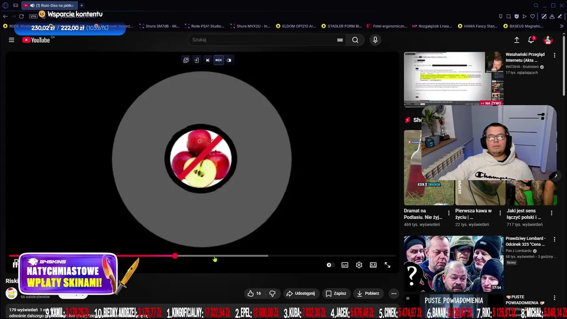This screenshot has width=567, height=319.
Task: Switch to theater mode
Action: pos(373,265)
